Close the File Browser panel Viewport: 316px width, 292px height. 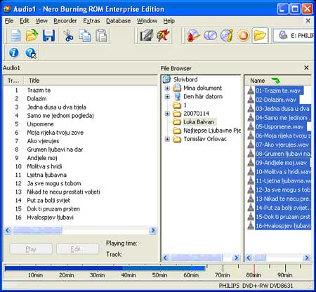point(306,67)
